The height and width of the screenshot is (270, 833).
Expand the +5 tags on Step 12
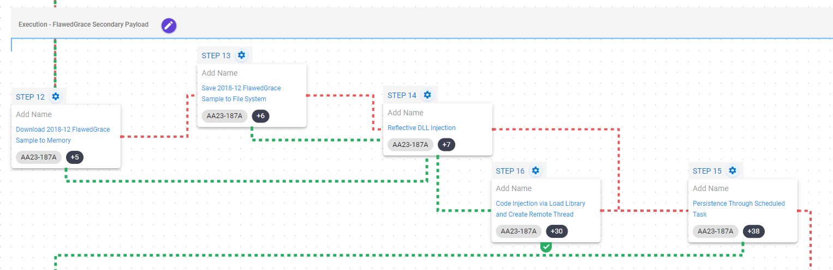point(75,157)
